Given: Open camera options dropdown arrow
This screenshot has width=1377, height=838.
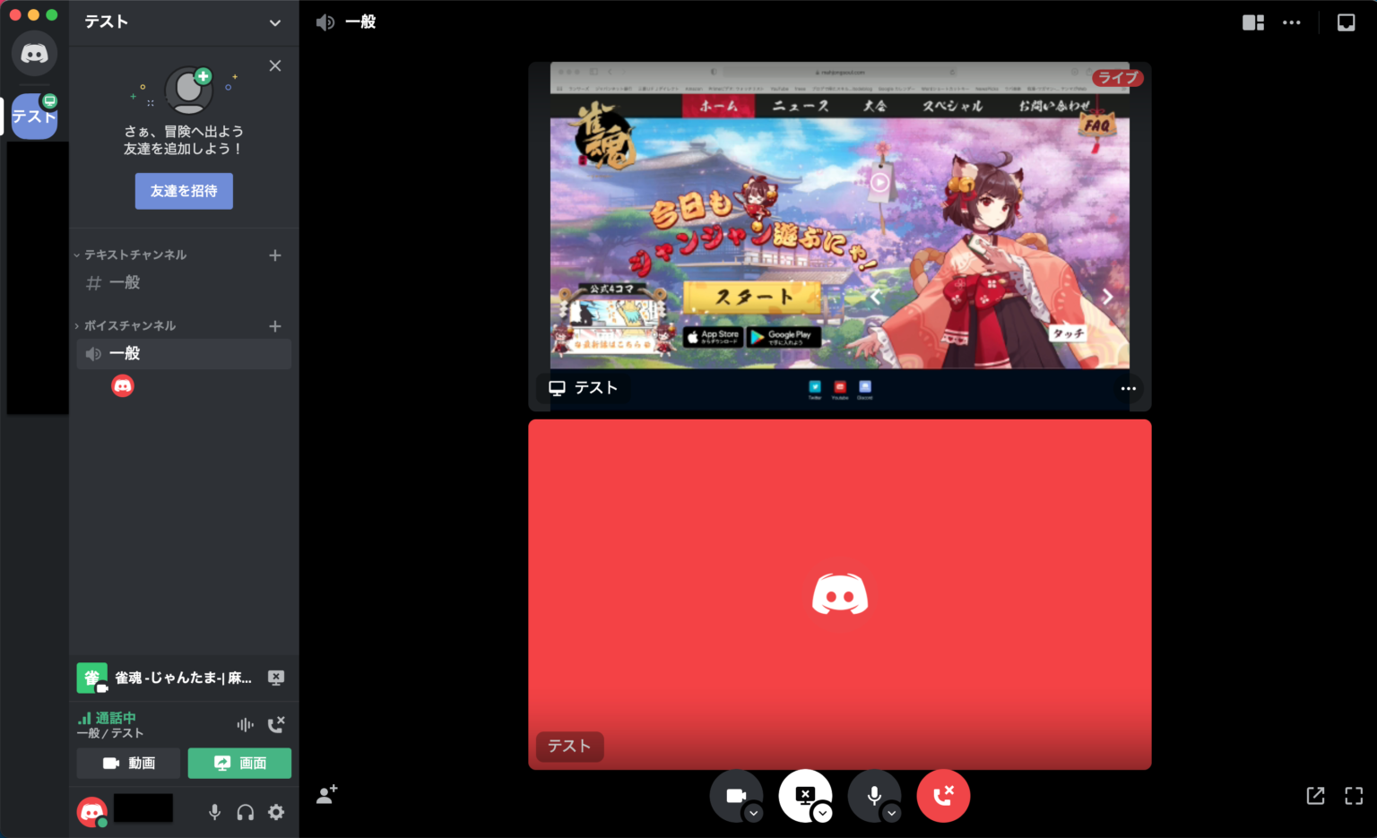Looking at the screenshot, I should pos(754,813).
